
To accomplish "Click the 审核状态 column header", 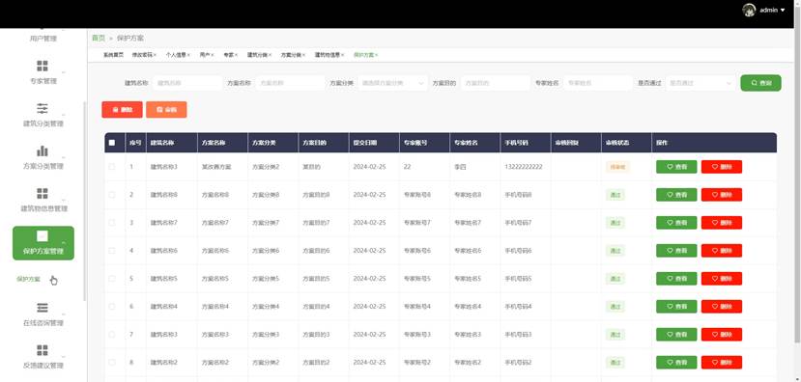I will 617,143.
